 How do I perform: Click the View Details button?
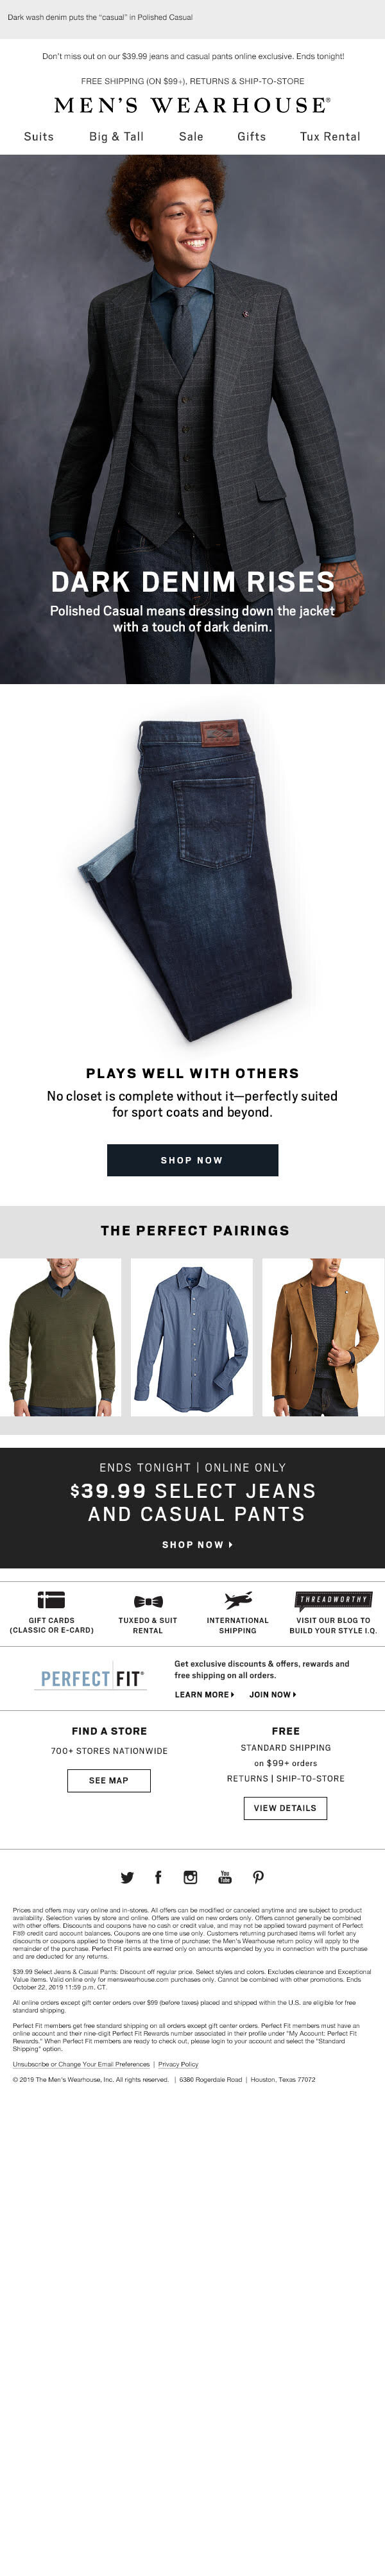[x=285, y=1808]
